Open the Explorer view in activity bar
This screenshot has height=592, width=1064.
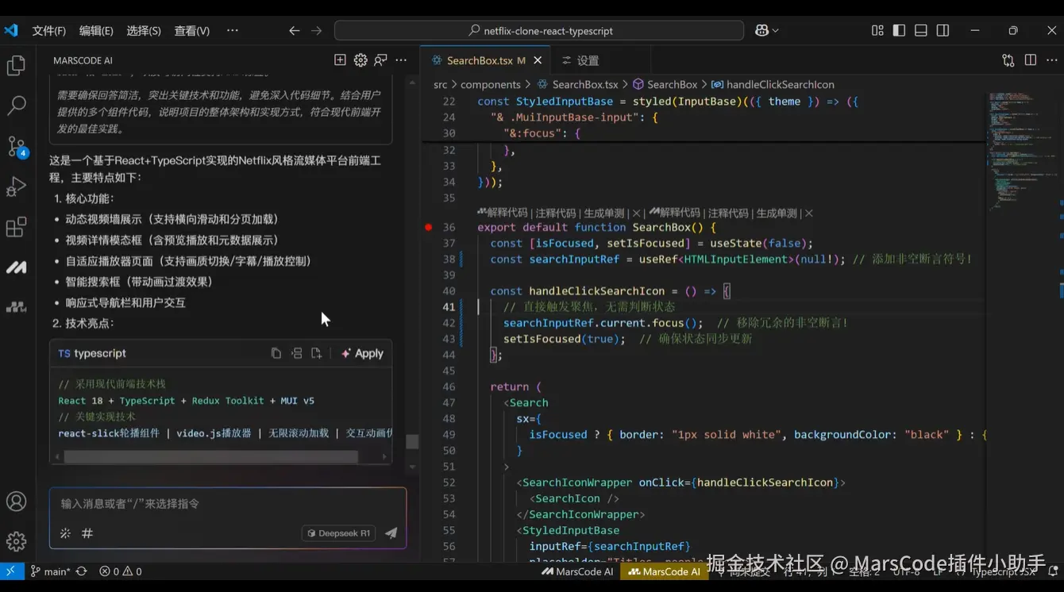pyautogui.click(x=17, y=65)
